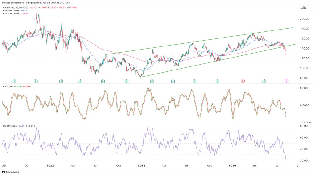Image resolution: width=315 pixels, height=175 pixels.
Task: Click the earnings E marker just after 2023 label
Action: 152,81
